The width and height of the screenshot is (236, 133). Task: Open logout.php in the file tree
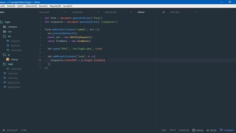point(16,69)
